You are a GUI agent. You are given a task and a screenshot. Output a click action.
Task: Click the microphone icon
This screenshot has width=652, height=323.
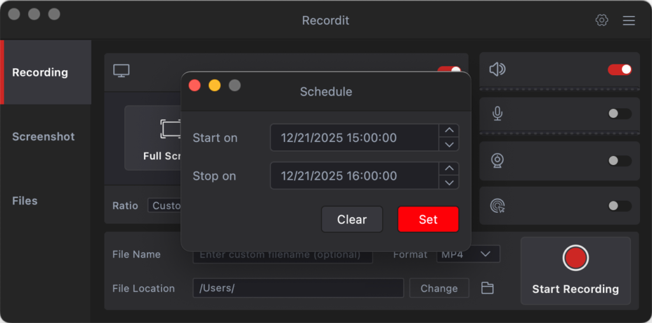[497, 113]
